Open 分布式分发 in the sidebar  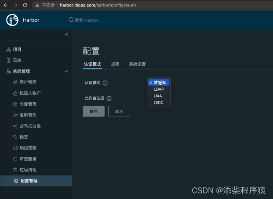click(30, 126)
